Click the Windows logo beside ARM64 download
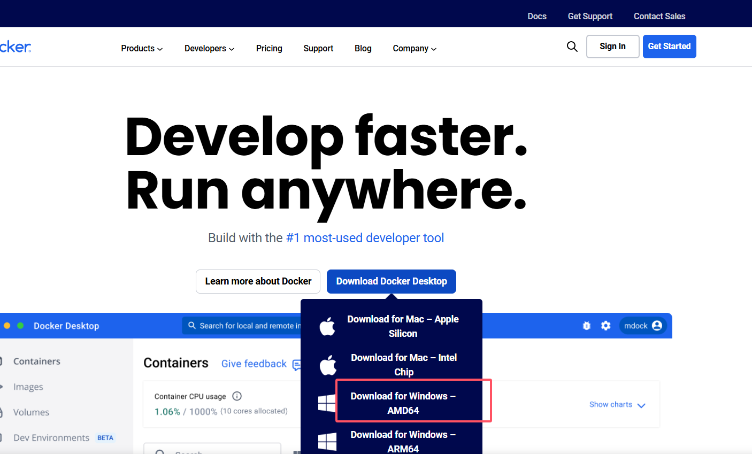 point(327,442)
